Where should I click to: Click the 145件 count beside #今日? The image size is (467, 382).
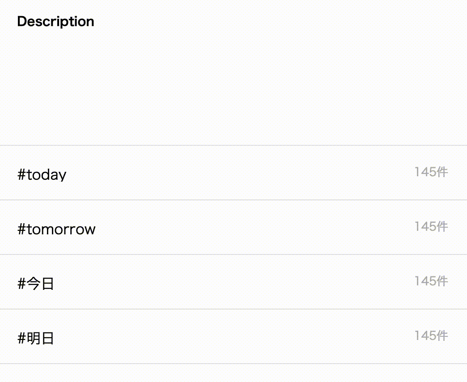(431, 281)
